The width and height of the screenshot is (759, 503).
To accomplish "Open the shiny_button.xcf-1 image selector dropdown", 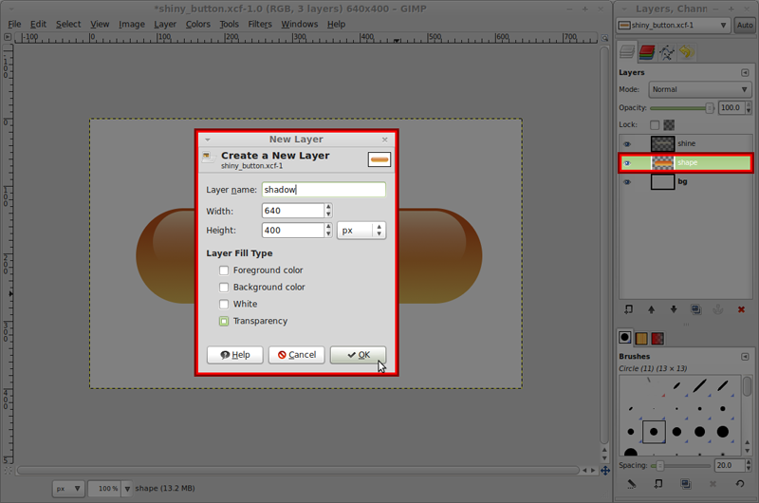I will pos(674,26).
